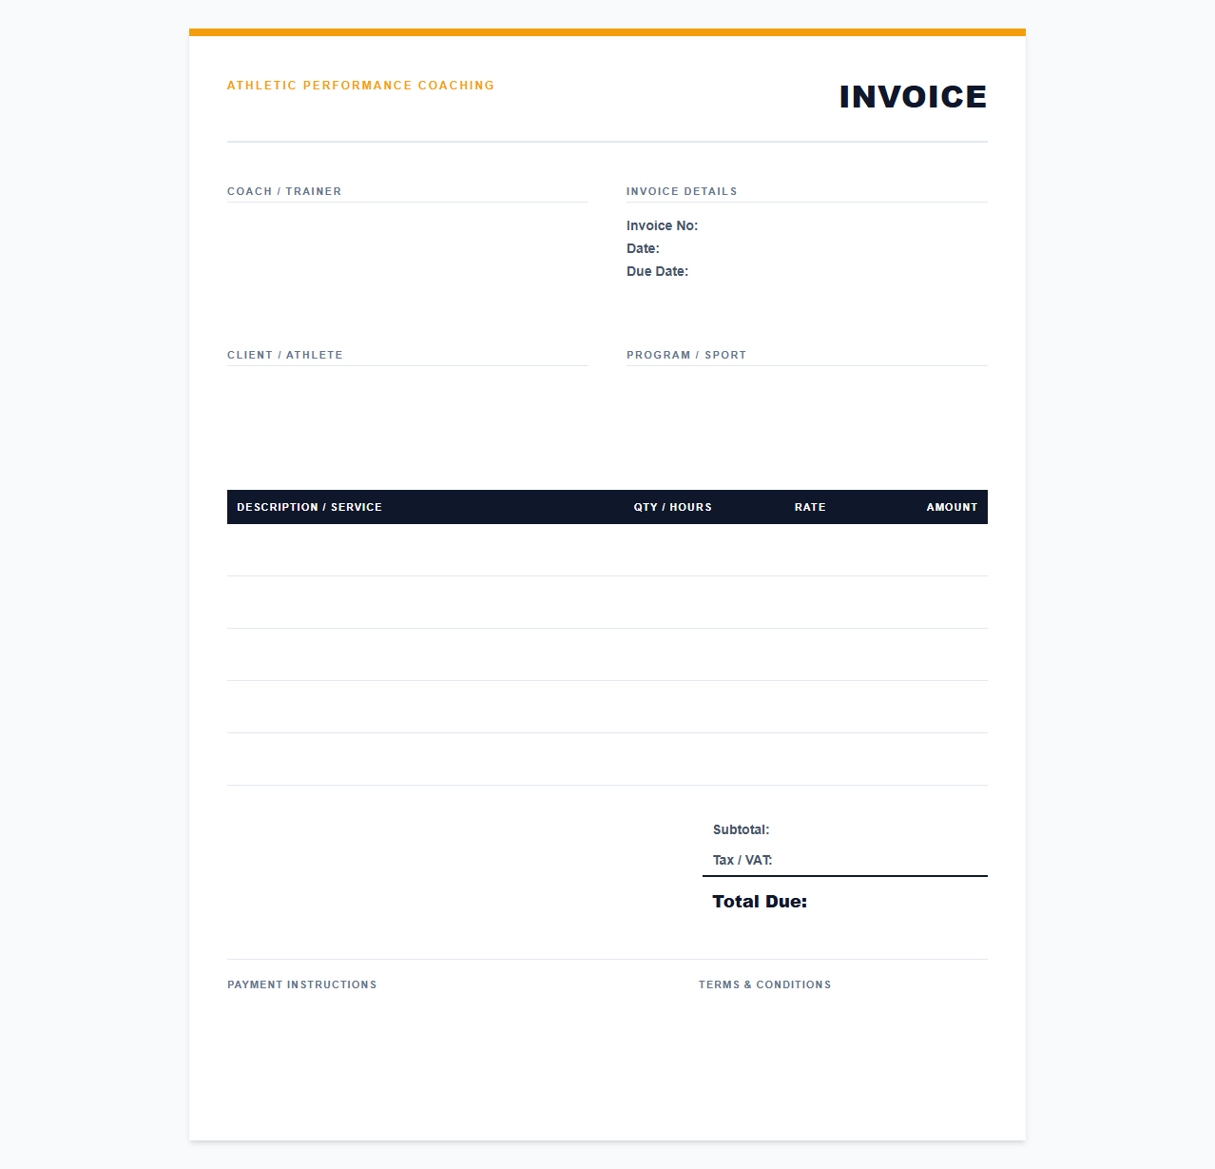Screen dimensions: 1215x1169
Task: Select the large 'INVOICE' title heading
Action: pos(913,97)
